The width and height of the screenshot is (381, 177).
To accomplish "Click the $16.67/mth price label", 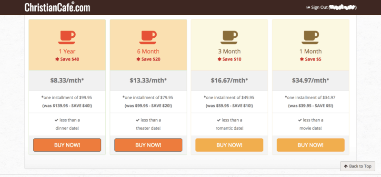I will click(x=230, y=80).
